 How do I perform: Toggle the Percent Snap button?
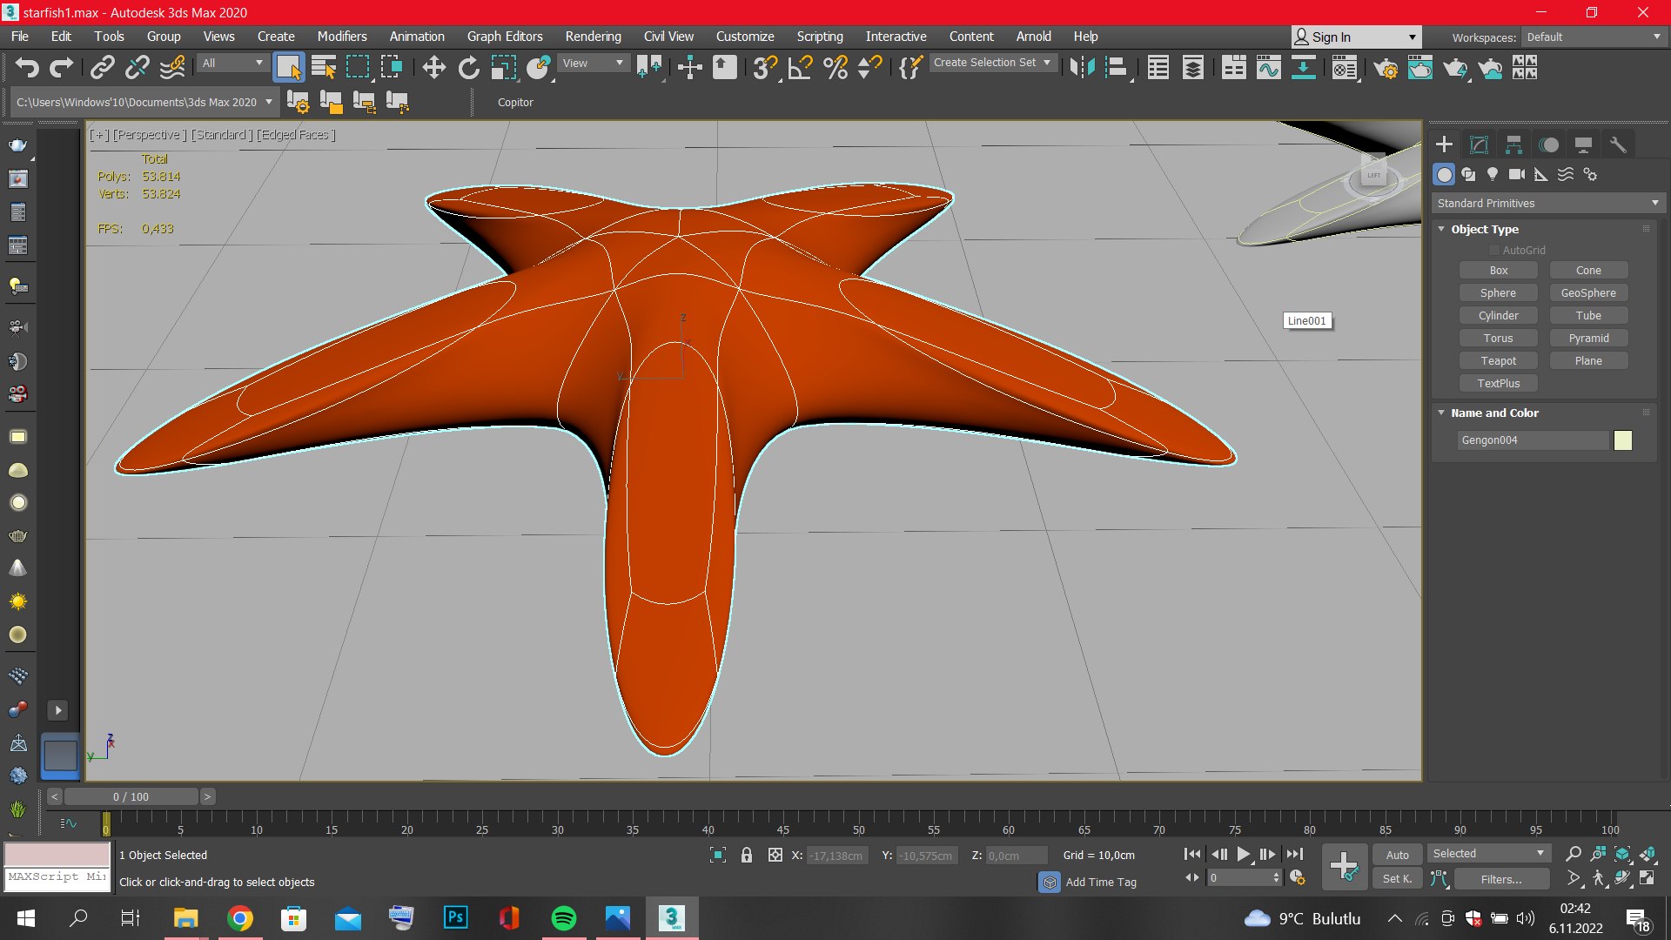coord(835,67)
